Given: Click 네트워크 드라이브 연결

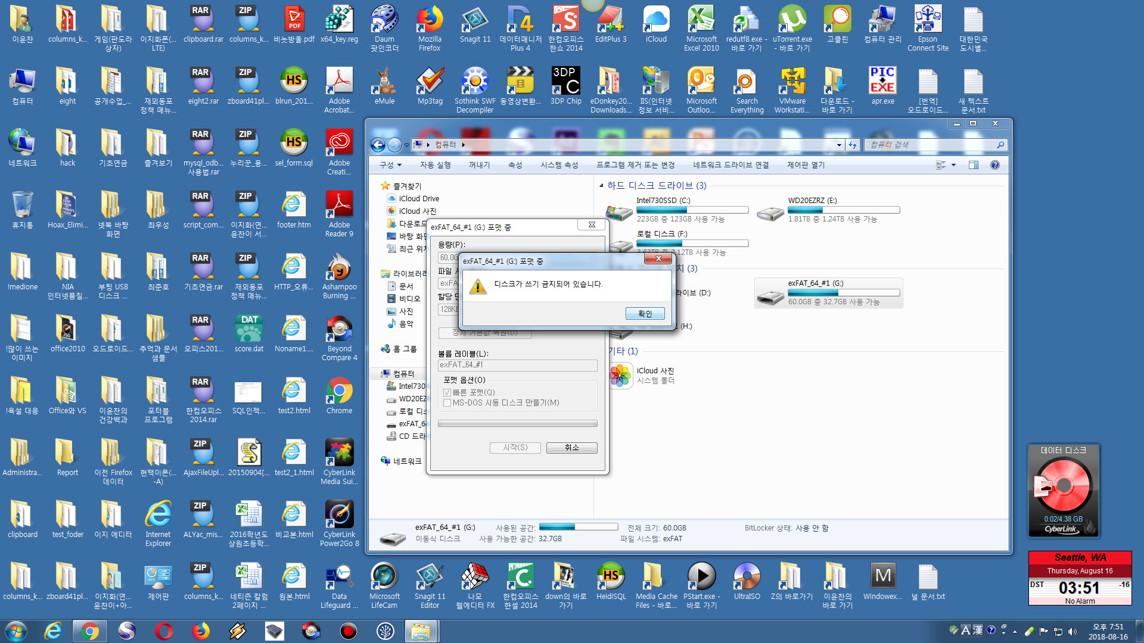Looking at the screenshot, I should pos(731,165).
